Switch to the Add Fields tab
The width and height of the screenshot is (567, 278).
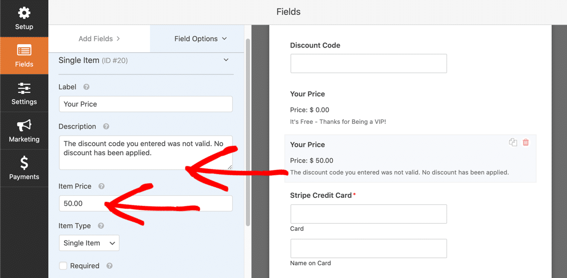pos(99,39)
